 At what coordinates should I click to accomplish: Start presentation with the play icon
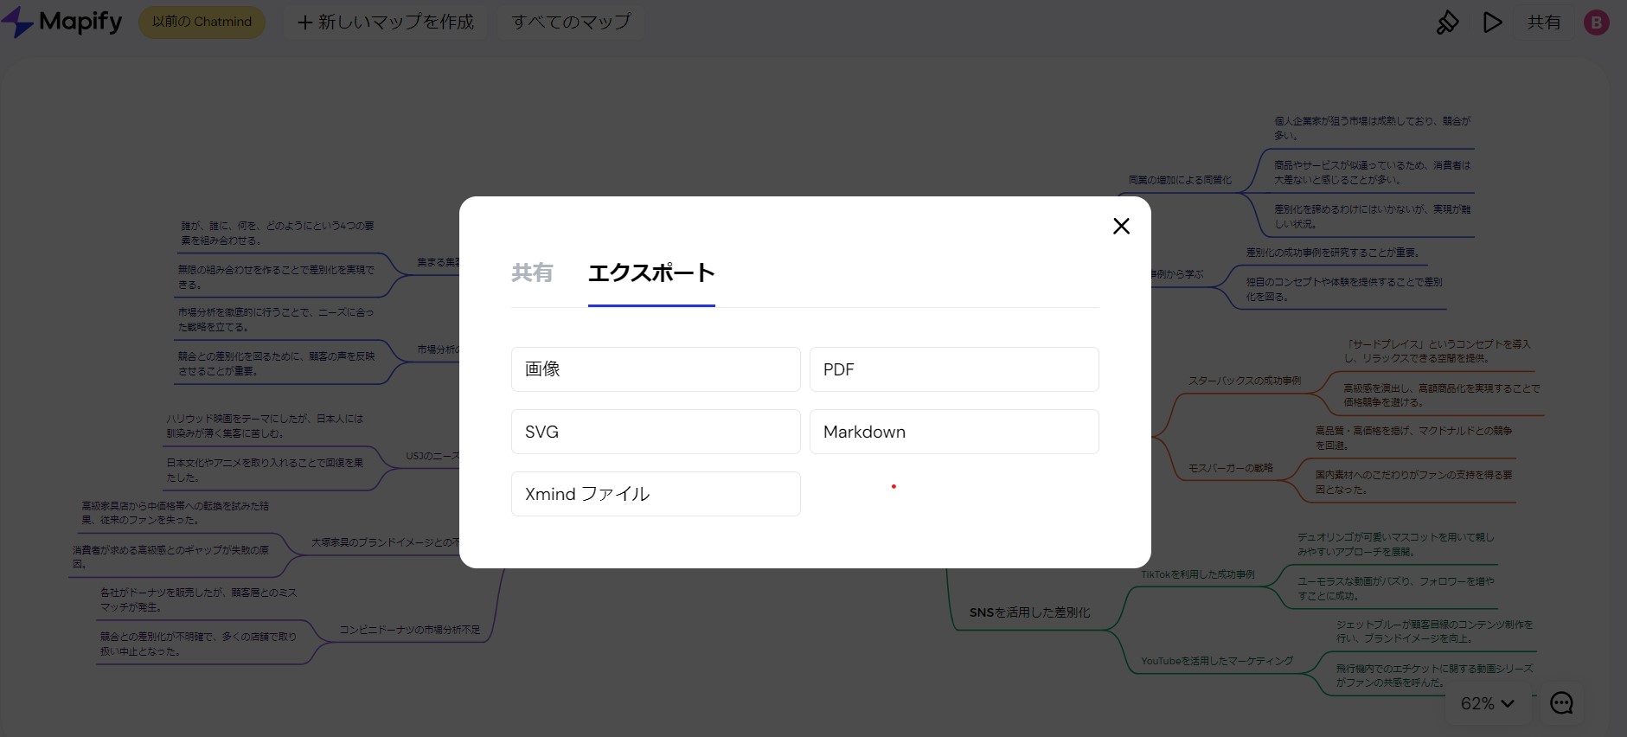1493,22
